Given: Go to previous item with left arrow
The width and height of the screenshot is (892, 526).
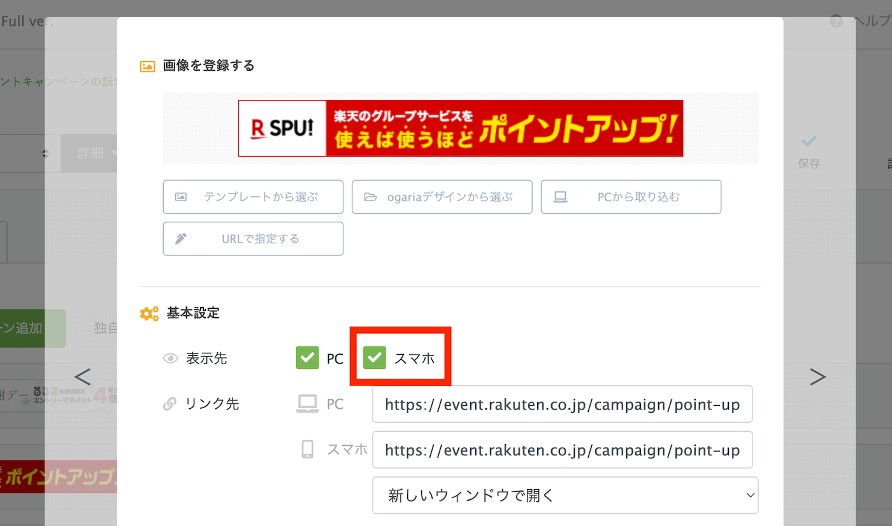Looking at the screenshot, I should [x=83, y=377].
